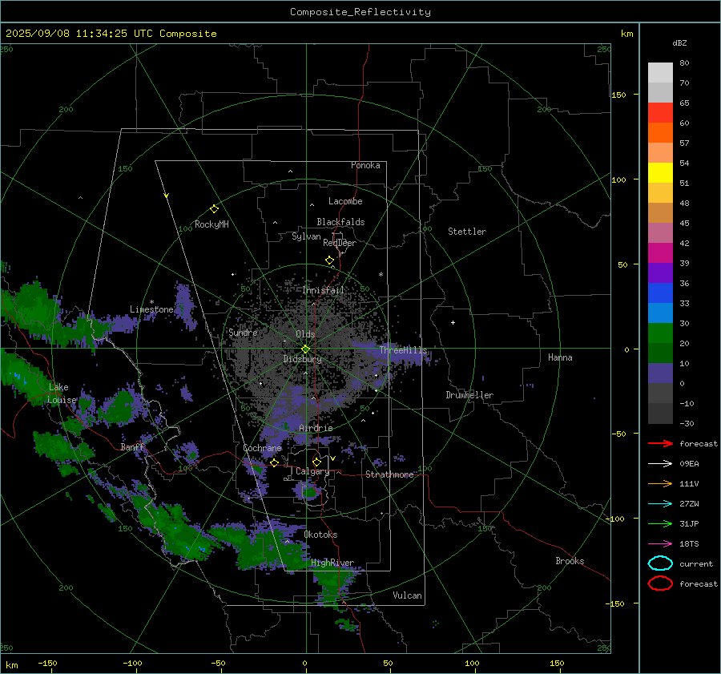Image resolution: width=721 pixels, height=674 pixels.
Task: Click the Airdrie city label
Action: tap(316, 428)
